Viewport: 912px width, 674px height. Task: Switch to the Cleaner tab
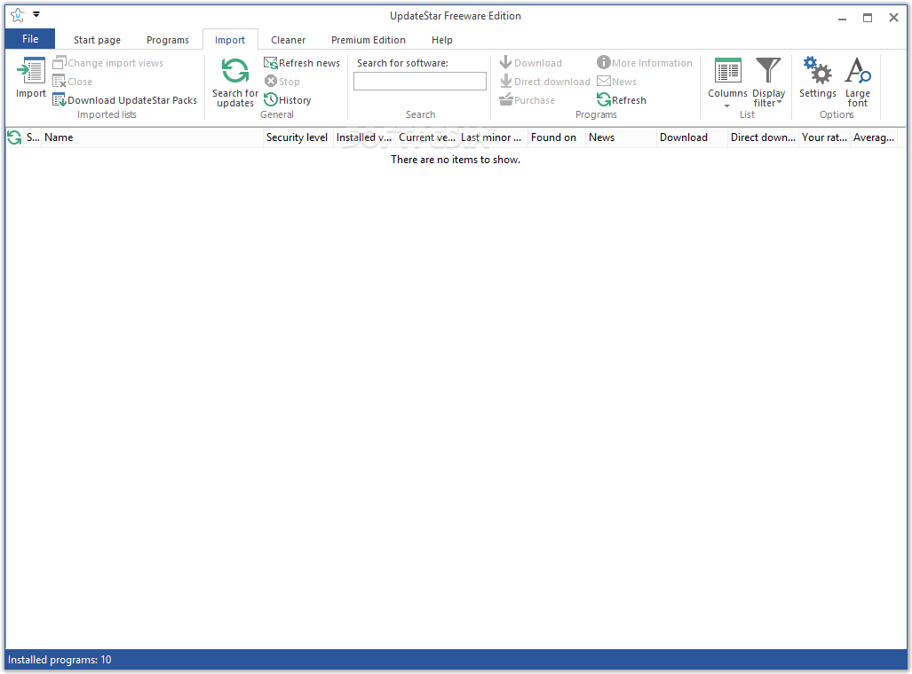click(288, 40)
